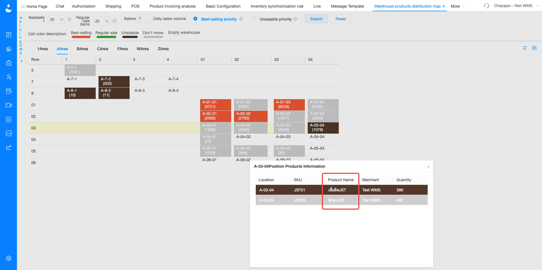This screenshot has height=270, width=542.
Task: Open the orders document icon in sidebar
Action: point(9,35)
